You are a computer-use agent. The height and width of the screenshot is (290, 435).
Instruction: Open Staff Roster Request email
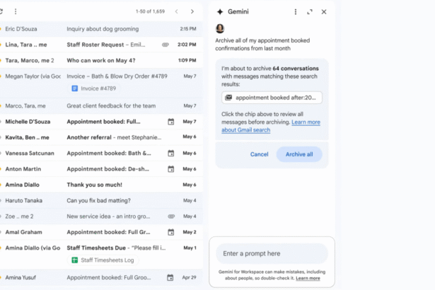pos(101,45)
